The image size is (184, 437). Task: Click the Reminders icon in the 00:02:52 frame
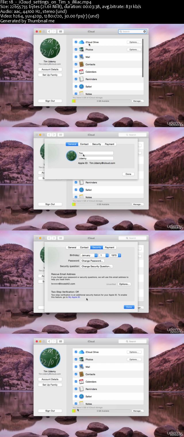point(81,389)
